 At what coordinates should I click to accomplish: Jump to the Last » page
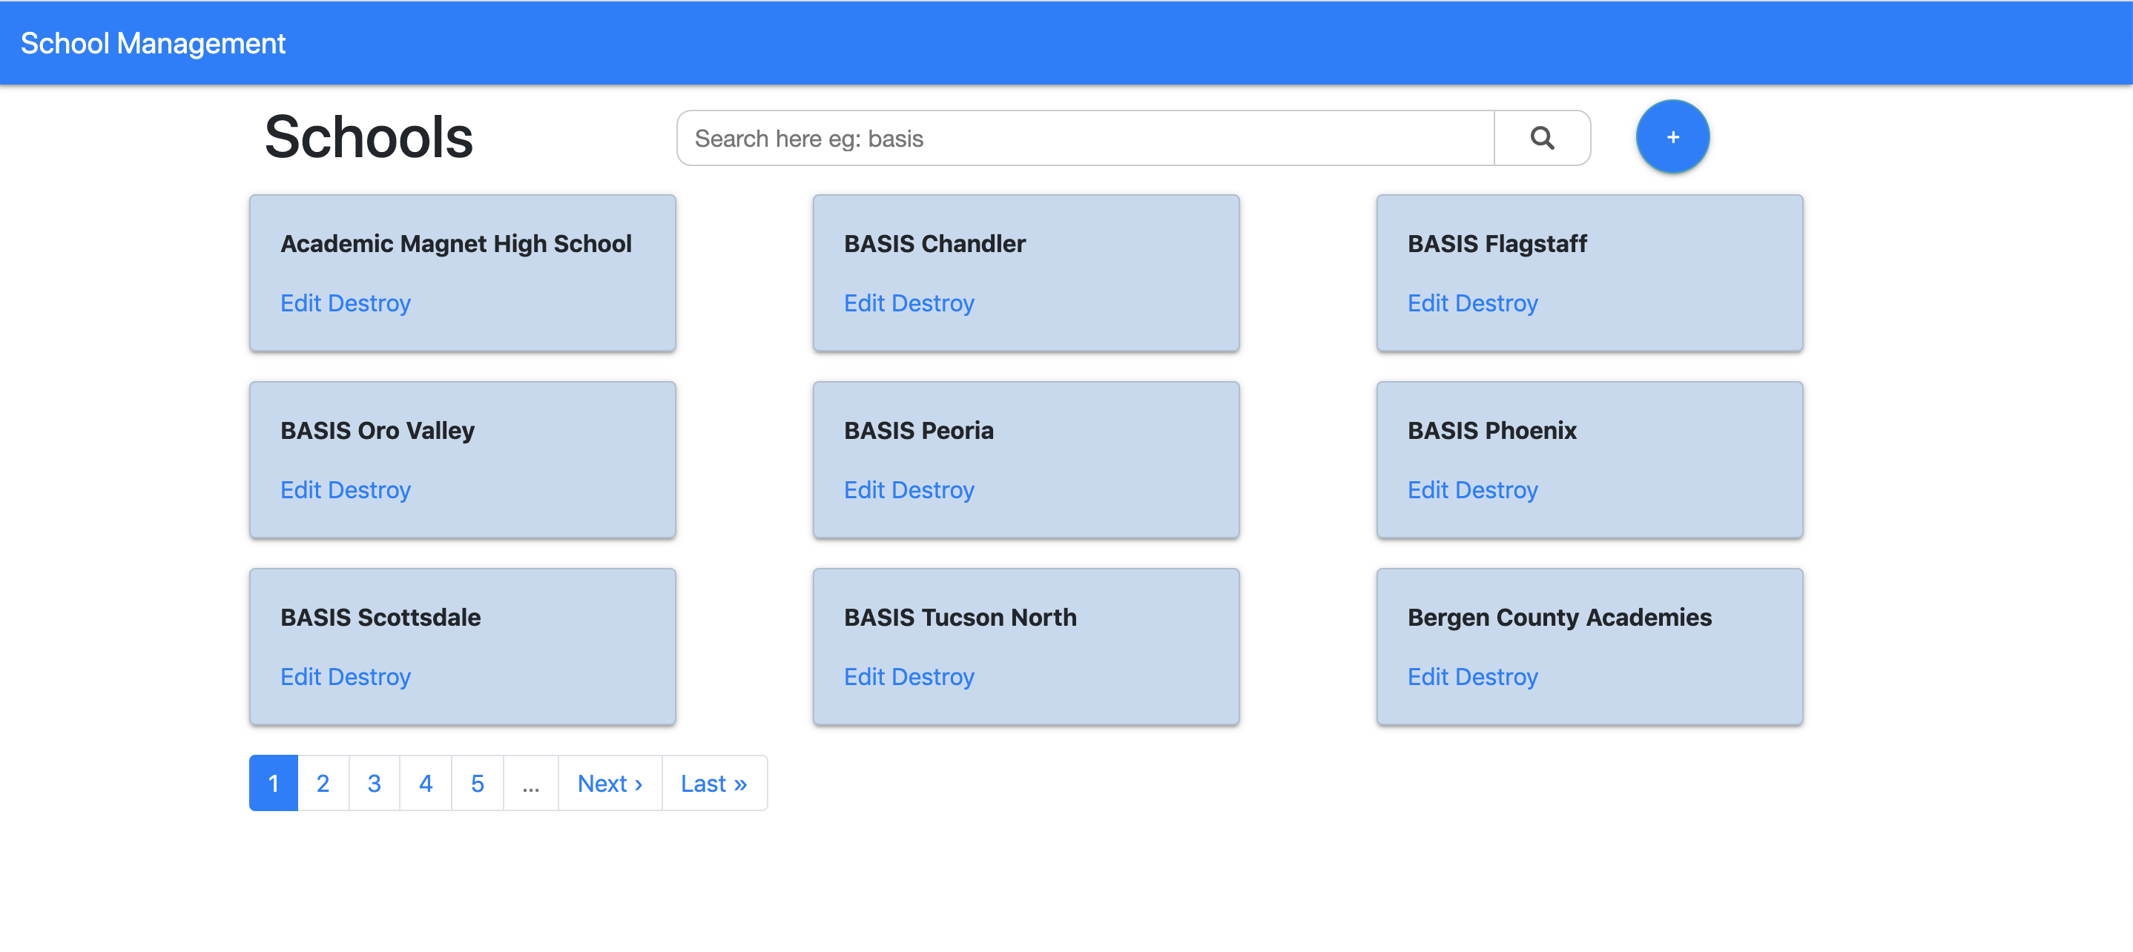pos(713,783)
